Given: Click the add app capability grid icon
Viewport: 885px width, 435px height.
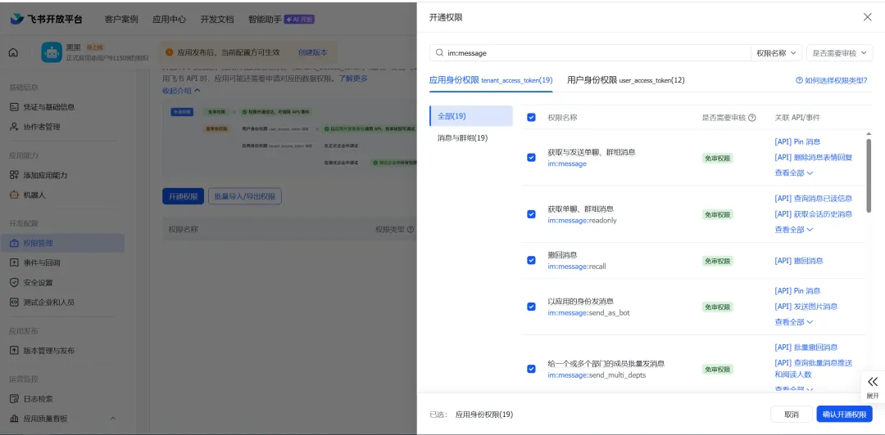Looking at the screenshot, I should 14,175.
